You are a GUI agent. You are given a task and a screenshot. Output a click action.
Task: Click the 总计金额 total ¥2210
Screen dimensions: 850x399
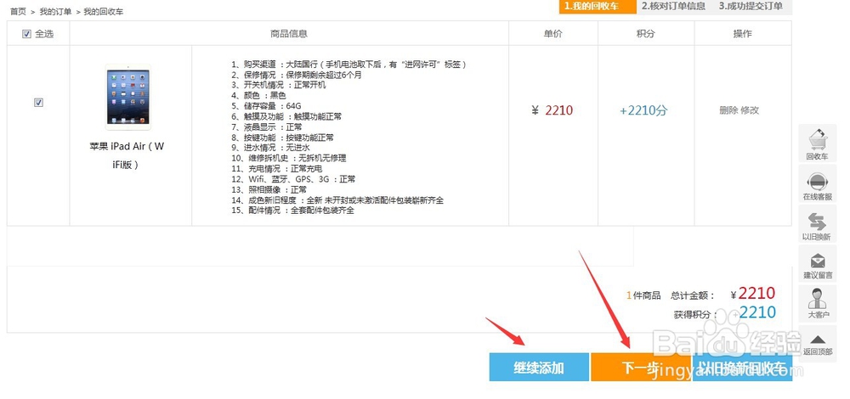(x=753, y=294)
